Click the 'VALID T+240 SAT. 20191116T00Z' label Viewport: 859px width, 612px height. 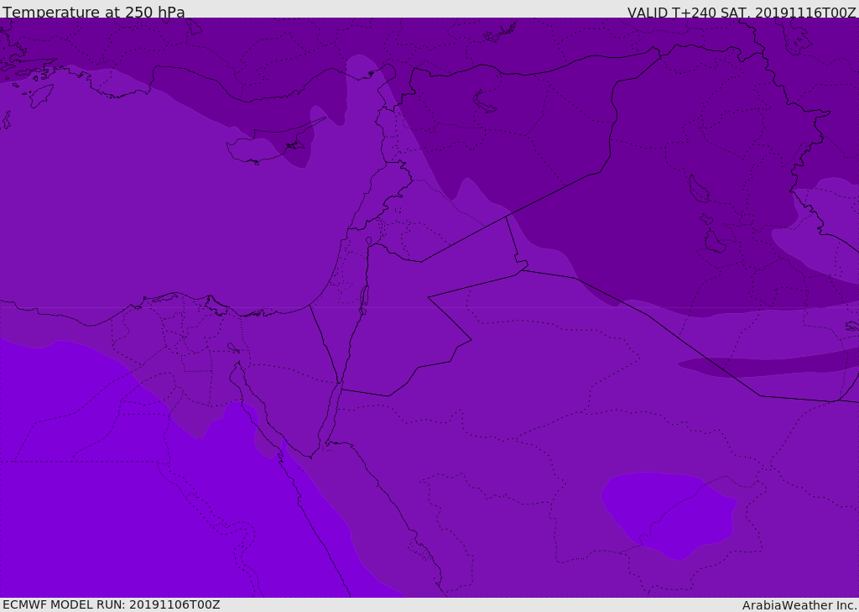tap(742, 12)
